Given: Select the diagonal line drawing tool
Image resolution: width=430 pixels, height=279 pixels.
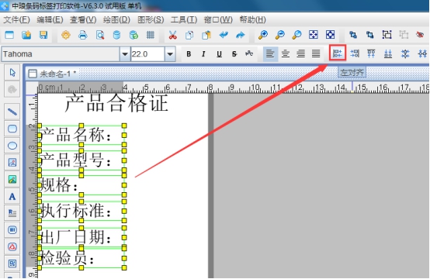Looking at the screenshot, I should tap(12, 112).
